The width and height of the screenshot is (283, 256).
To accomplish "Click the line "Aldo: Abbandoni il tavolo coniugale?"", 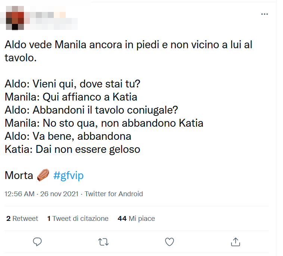I will pos(91,110).
